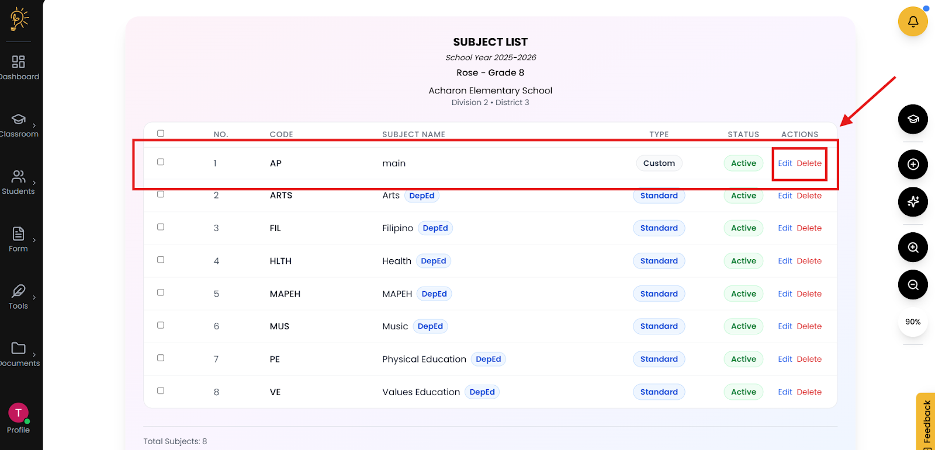Screen dimensions: 935x450
Task: Click the plus circle add button
Action: click(x=913, y=165)
